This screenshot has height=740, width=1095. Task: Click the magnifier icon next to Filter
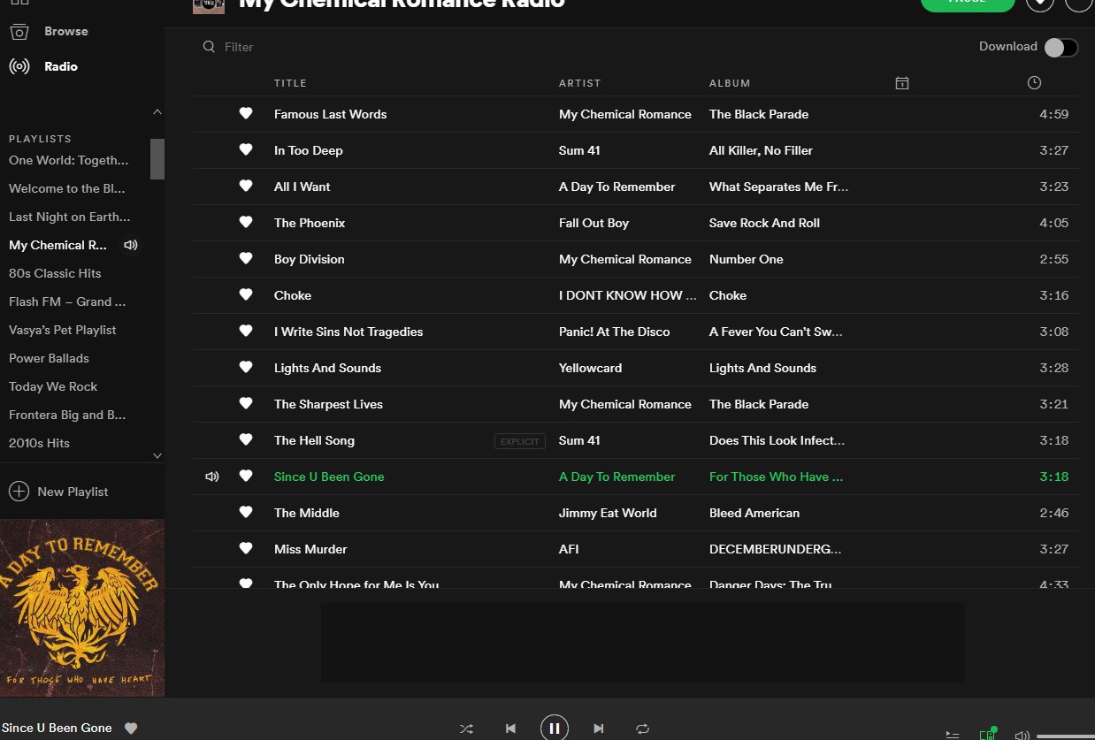tap(209, 47)
